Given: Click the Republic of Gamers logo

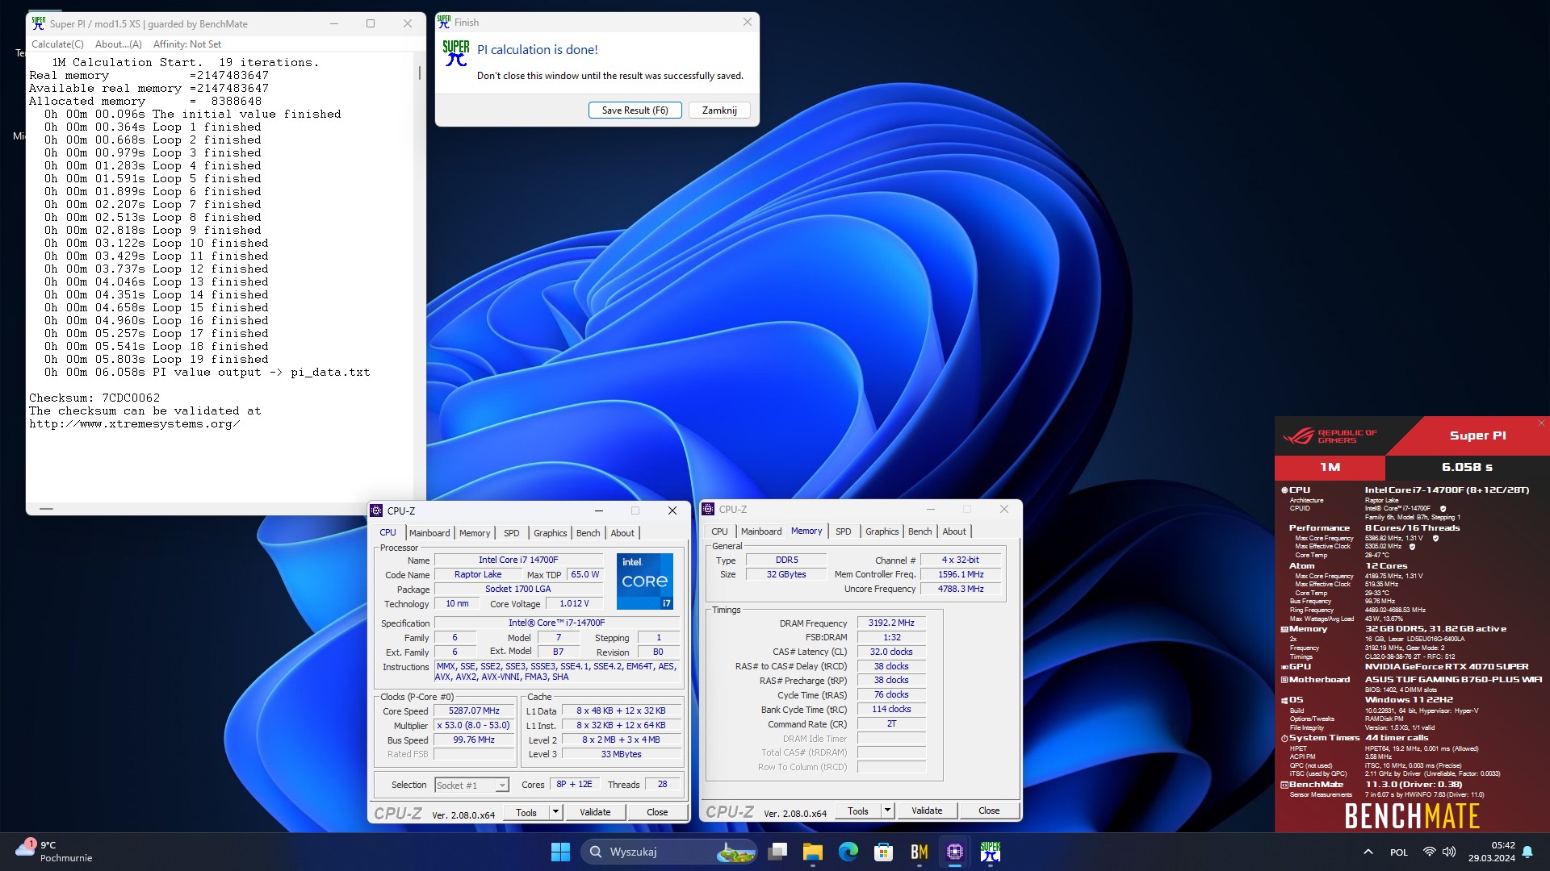Looking at the screenshot, I should coord(1330,436).
